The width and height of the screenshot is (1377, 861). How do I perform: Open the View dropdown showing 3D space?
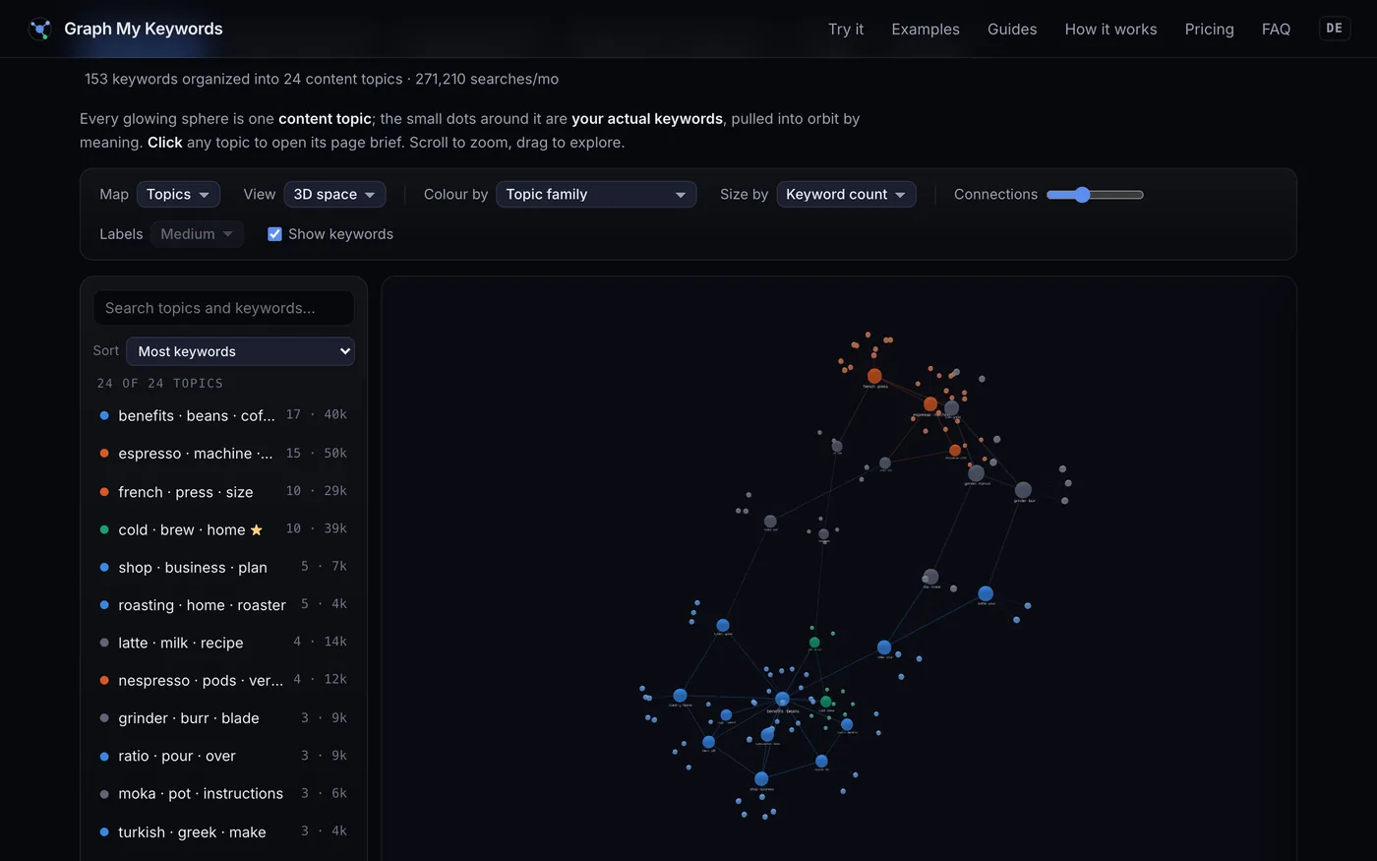pos(334,195)
